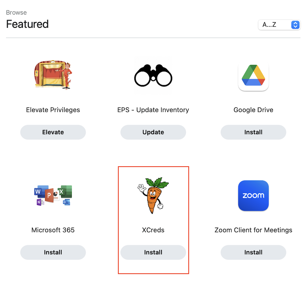304x284 pixels.
Task: Click the Browse breadcrumb label
Action: pyautogui.click(x=16, y=13)
